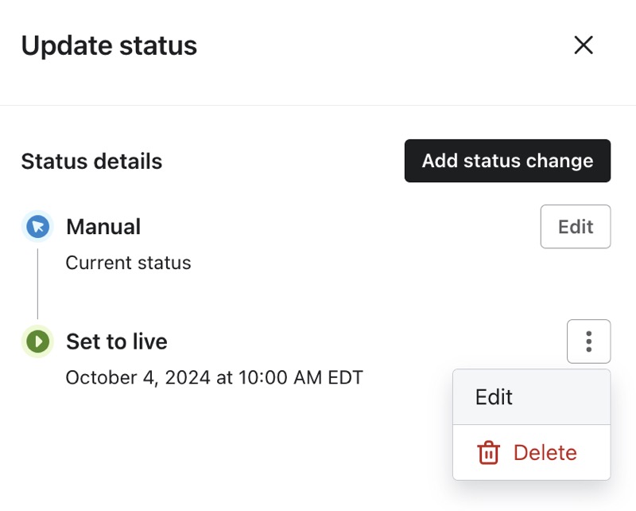The width and height of the screenshot is (636, 511).
Task: Open the three-dot more options button
Action: tap(588, 341)
